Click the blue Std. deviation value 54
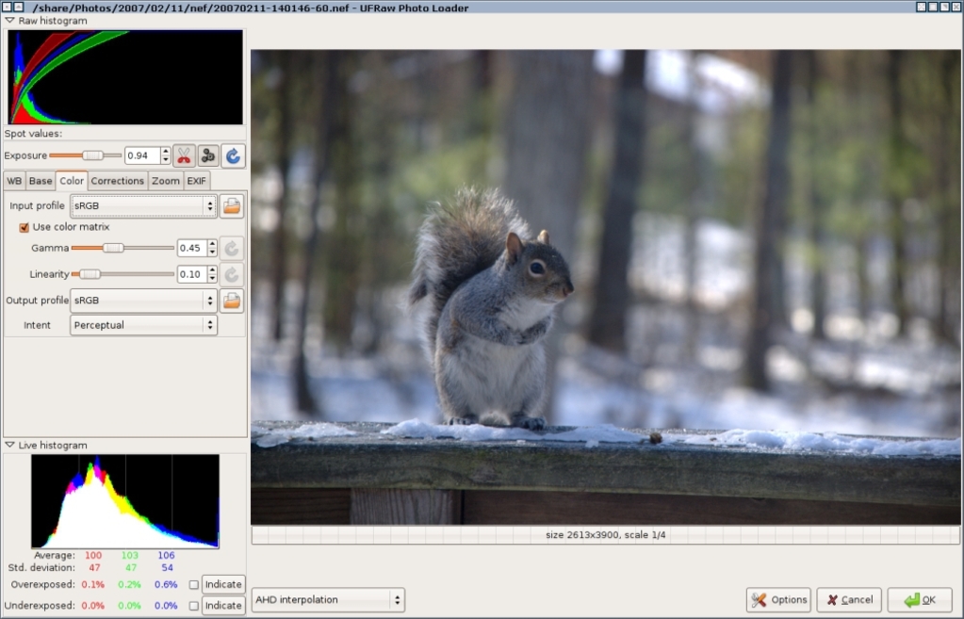The image size is (964, 619). tap(167, 567)
